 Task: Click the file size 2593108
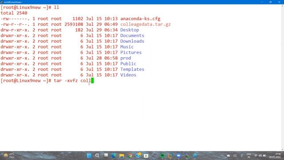tap(74, 24)
